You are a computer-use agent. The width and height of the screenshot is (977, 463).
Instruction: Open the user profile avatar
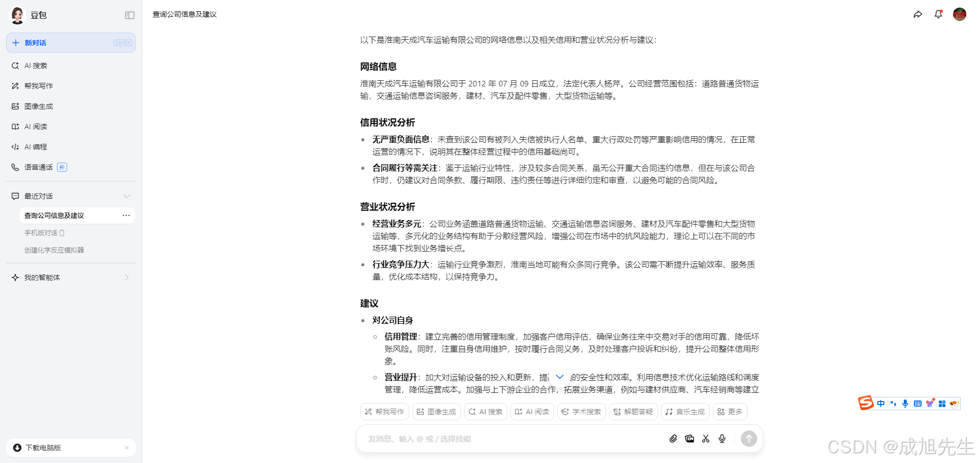960,14
